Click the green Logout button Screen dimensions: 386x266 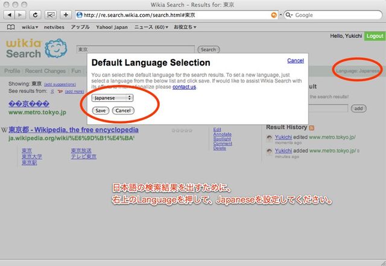(375, 36)
